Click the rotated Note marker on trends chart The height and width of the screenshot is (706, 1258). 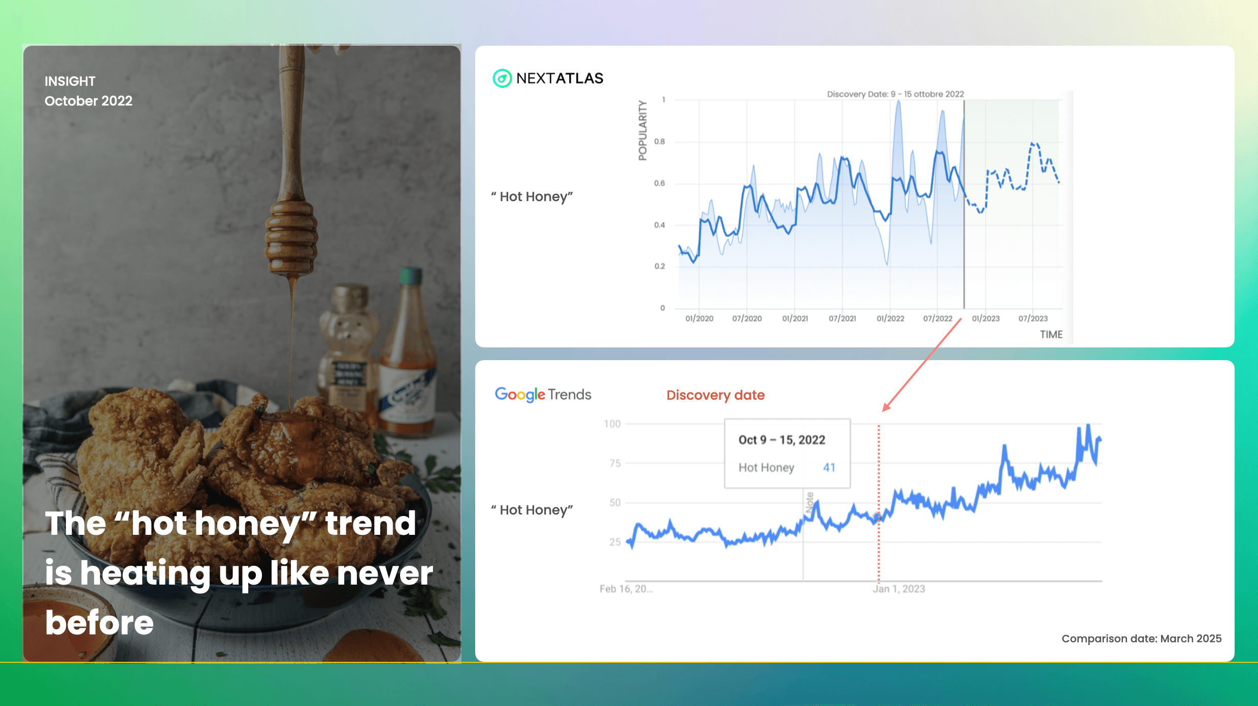pyautogui.click(x=810, y=502)
